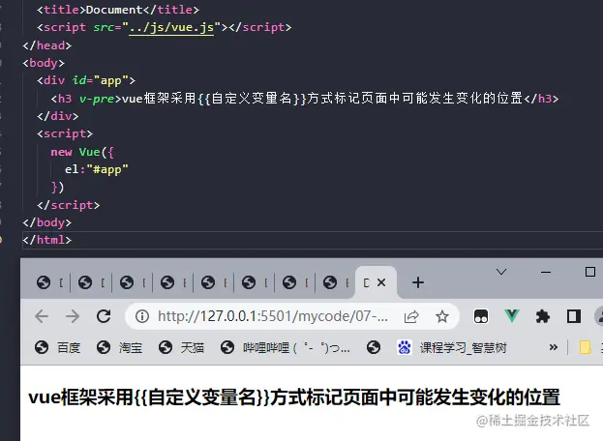Open the Vue devtools extension icon
Image resolution: width=603 pixels, height=441 pixels.
point(512,316)
